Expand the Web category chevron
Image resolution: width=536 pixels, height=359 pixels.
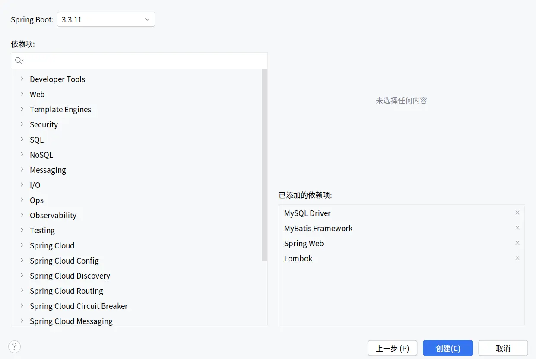point(22,94)
